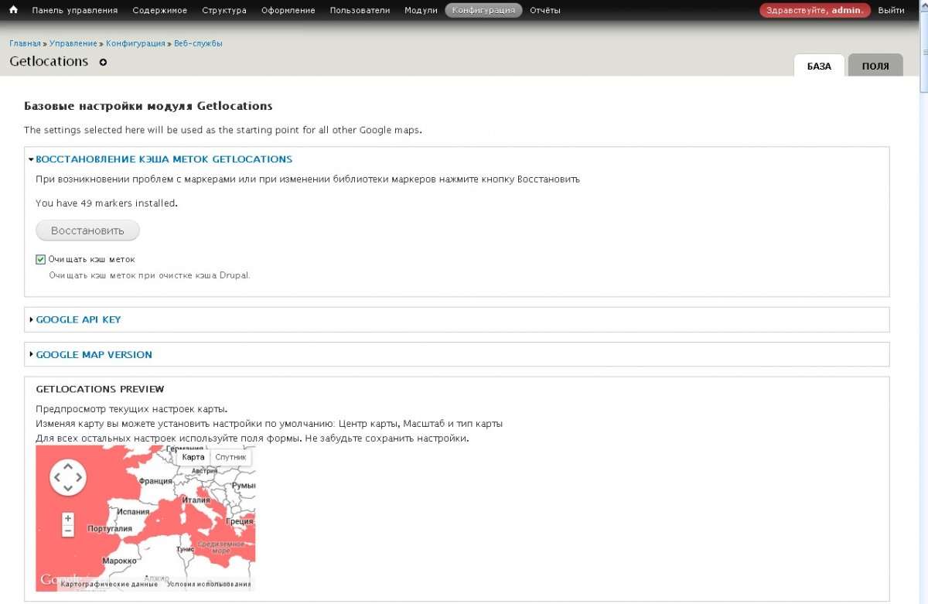This screenshot has height=604, width=928.
Task: Click Здравствуйте, admin account link
Action: [815, 11]
